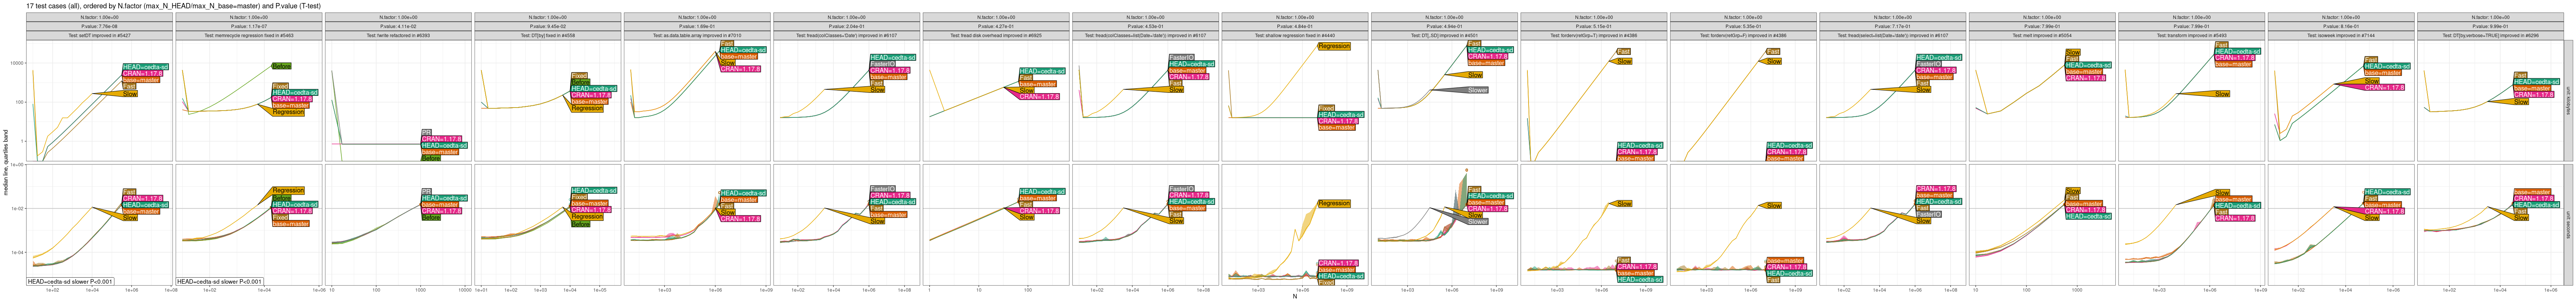Click 'P.value: 7.76e-08' strip in first panel
The width and height of the screenshot is (2576, 303).
point(99,26)
